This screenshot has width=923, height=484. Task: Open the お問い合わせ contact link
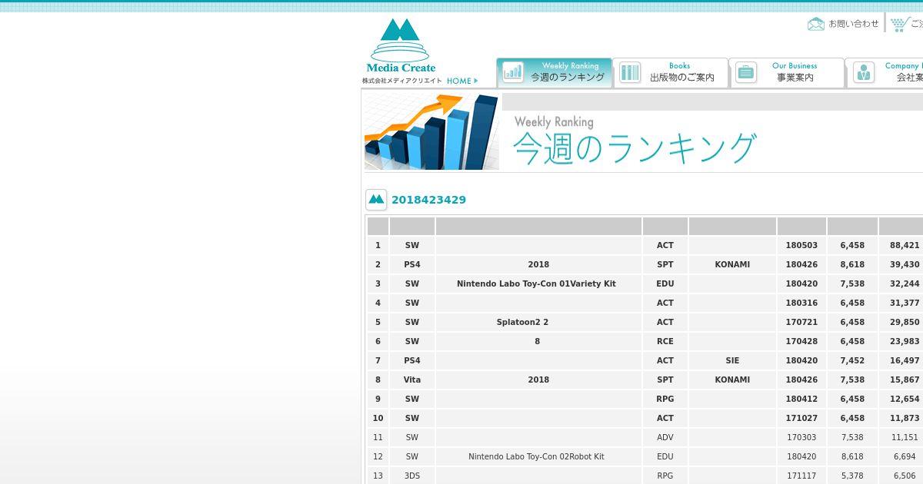coord(853,24)
